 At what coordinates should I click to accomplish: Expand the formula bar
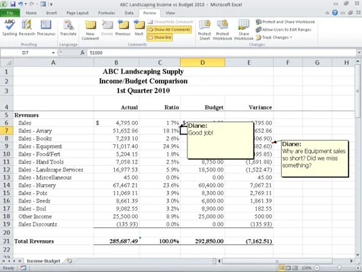359,52
